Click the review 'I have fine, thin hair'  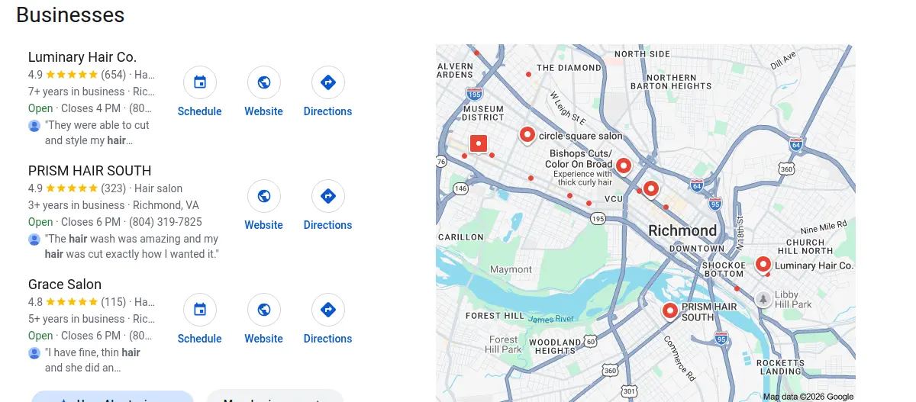click(x=92, y=360)
